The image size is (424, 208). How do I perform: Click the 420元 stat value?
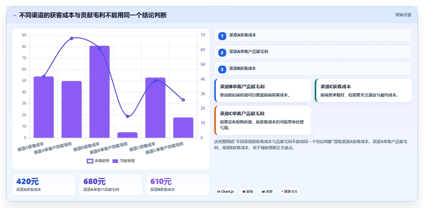[27, 182]
